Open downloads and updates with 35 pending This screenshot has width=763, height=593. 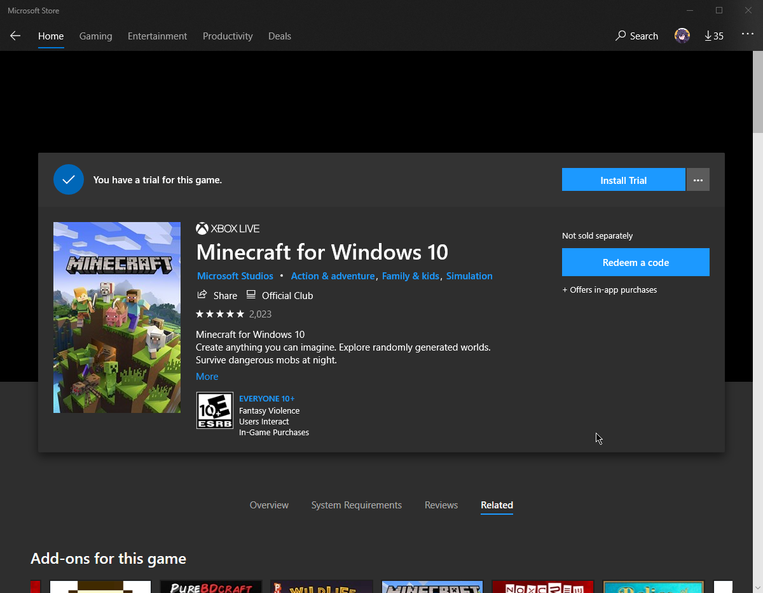pyautogui.click(x=714, y=36)
